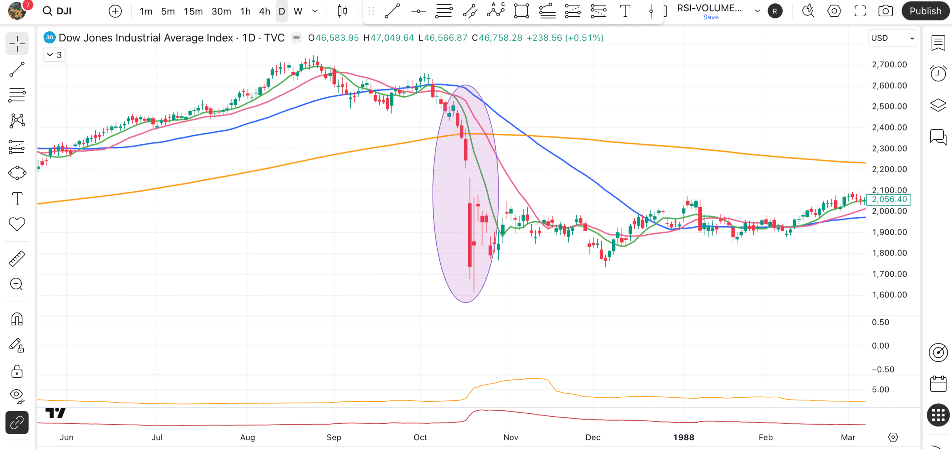
Task: Select the W weekly timeframe
Action: pyautogui.click(x=297, y=11)
